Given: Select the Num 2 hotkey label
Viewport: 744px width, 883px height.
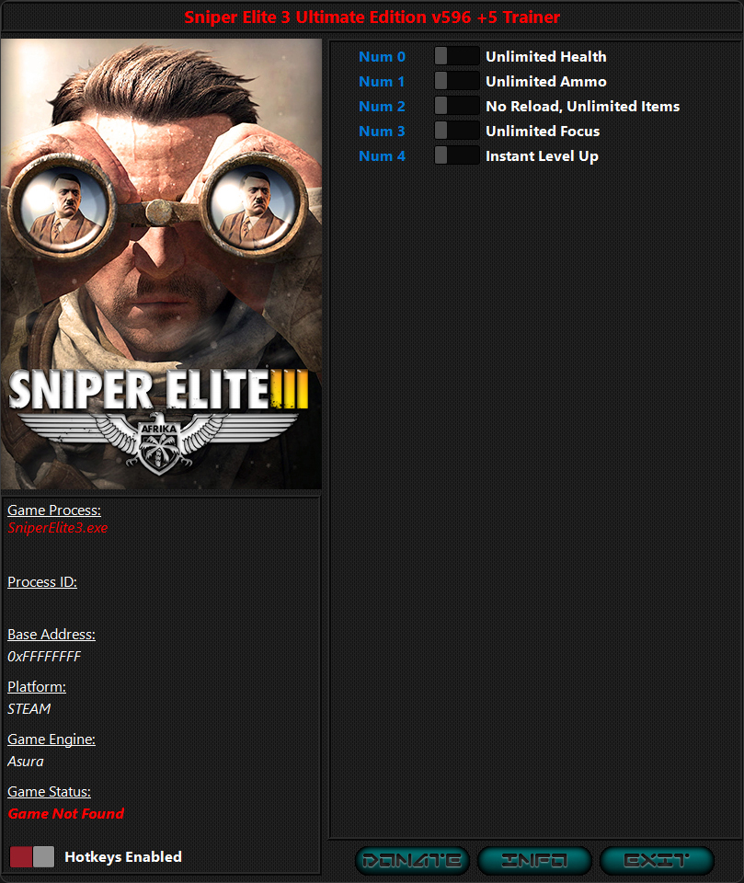Looking at the screenshot, I should (x=382, y=106).
